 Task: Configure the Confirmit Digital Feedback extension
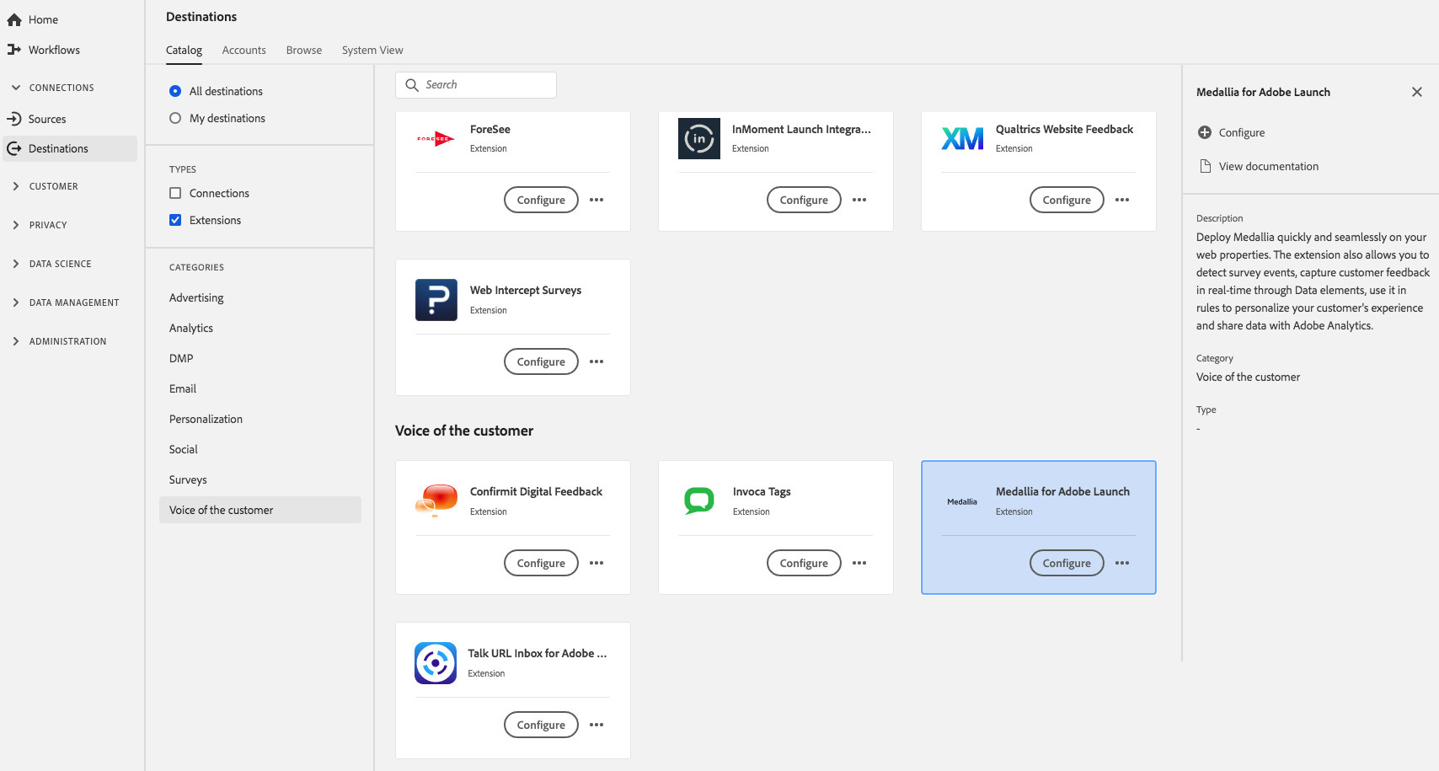541,563
